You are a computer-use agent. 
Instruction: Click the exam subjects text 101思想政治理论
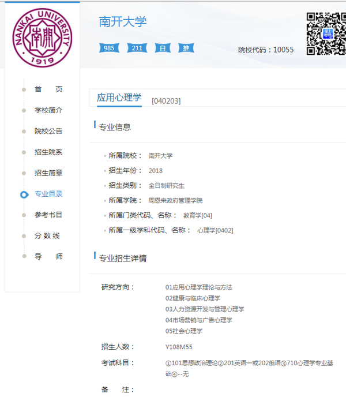194,363
